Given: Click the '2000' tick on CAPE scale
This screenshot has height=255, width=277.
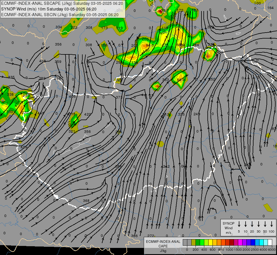Looking at the screenshot, I should tap(246, 250).
